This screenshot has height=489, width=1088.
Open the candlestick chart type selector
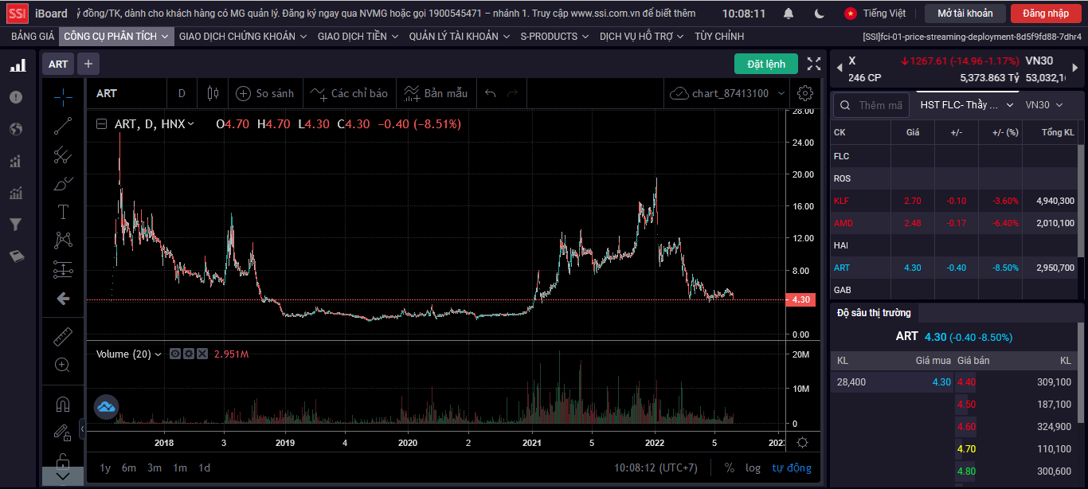pos(213,93)
